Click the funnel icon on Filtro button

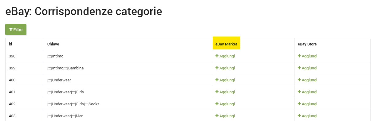click(x=11, y=30)
